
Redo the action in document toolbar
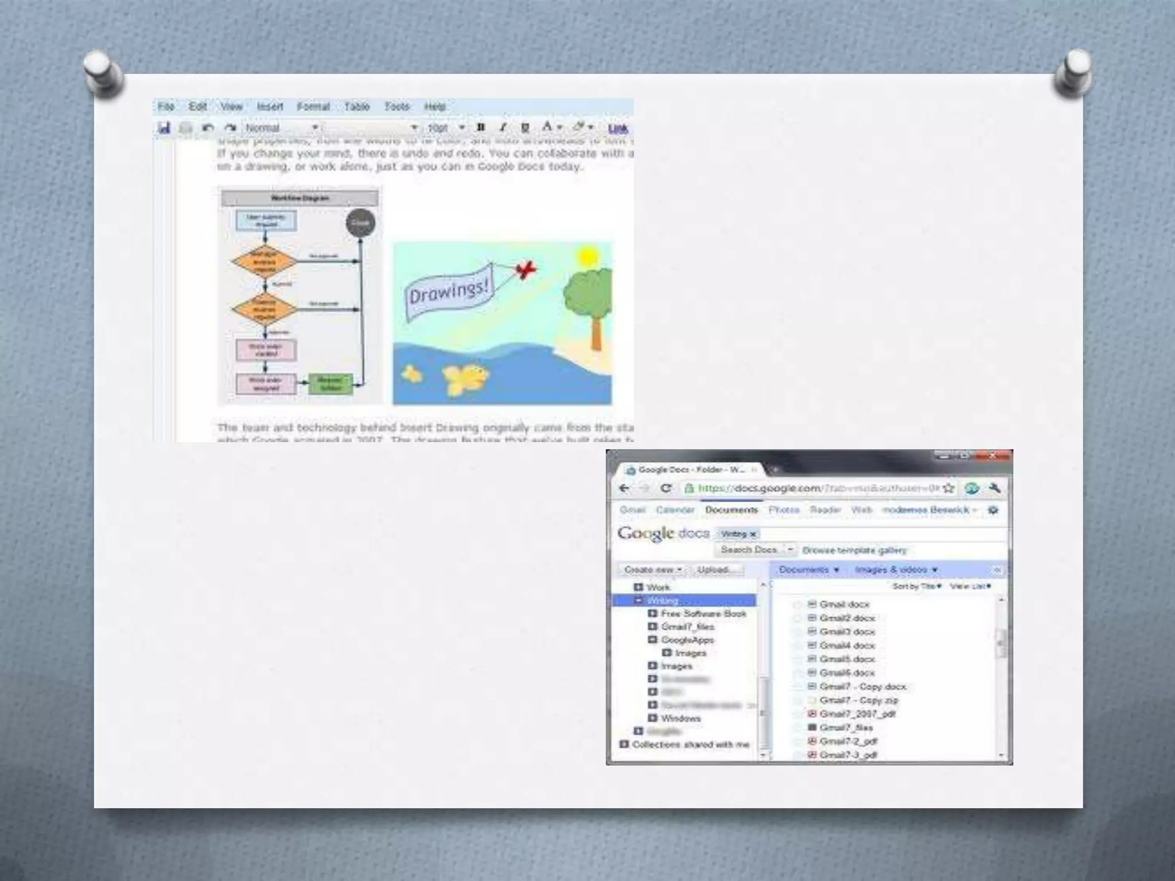tap(230, 127)
